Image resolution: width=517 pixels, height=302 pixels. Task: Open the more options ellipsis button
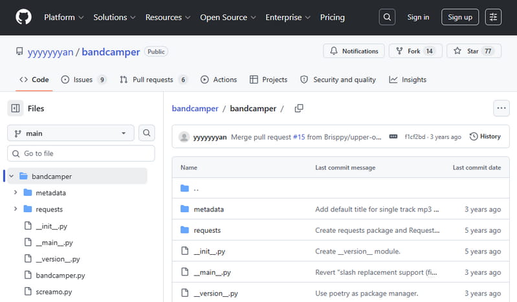click(501, 108)
